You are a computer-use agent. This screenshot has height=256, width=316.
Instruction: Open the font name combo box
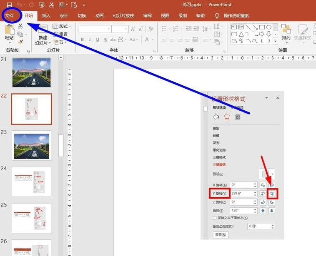[94, 29]
